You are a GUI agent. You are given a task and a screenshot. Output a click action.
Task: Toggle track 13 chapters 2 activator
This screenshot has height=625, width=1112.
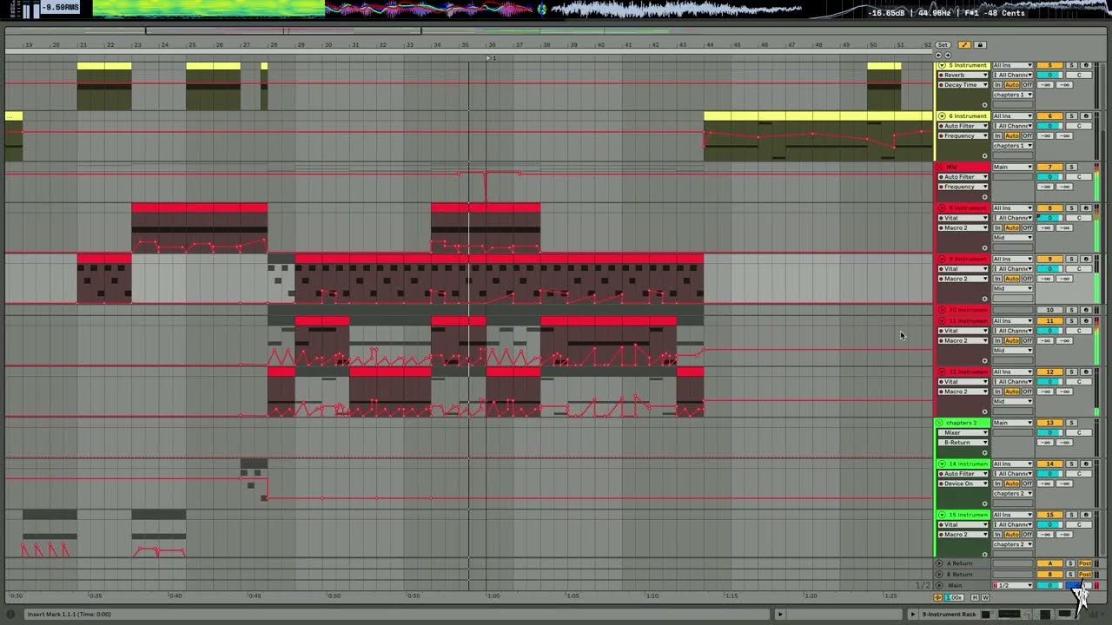[x=1049, y=423]
